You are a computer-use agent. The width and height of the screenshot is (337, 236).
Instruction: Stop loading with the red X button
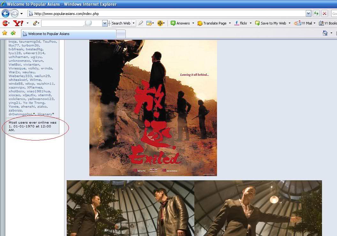click(x=325, y=14)
